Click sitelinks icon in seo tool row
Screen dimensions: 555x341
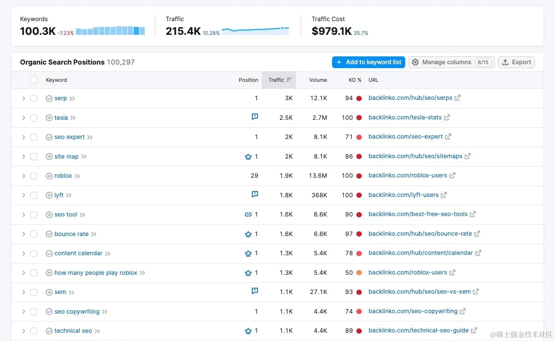[x=248, y=215]
